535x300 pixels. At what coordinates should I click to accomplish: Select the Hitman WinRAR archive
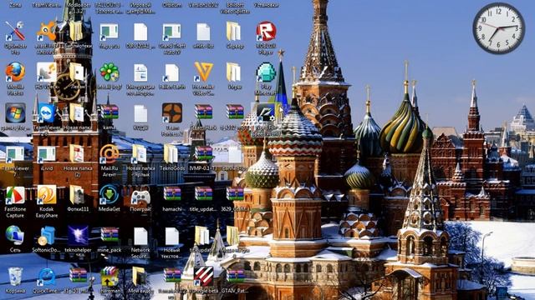point(110,276)
